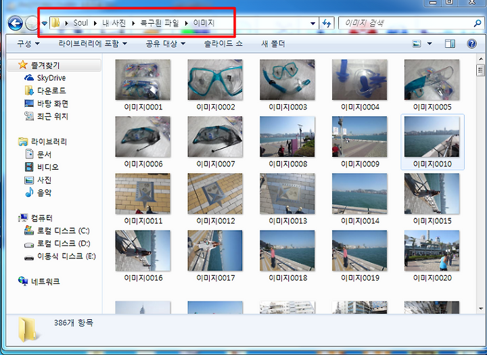
Task: Open the view options dropdown arrow
Action: [430, 44]
